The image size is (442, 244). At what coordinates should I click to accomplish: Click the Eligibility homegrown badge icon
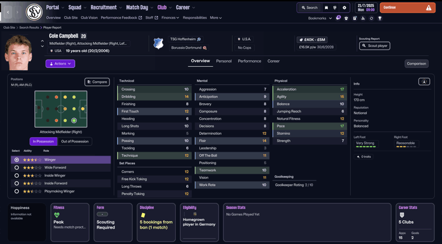pyautogui.click(x=195, y=214)
